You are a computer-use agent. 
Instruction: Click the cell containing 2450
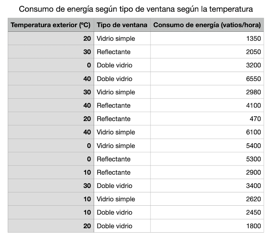(207, 212)
